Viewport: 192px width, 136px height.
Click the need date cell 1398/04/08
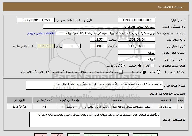(x=20, y=107)
